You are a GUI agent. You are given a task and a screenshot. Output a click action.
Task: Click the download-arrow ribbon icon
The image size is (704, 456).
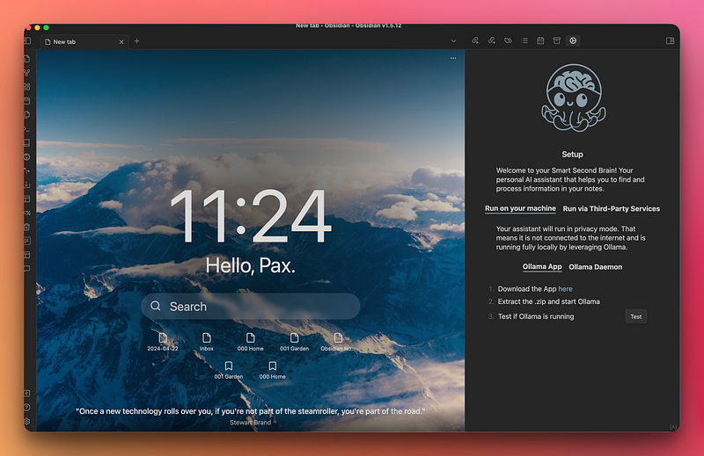pos(27,185)
